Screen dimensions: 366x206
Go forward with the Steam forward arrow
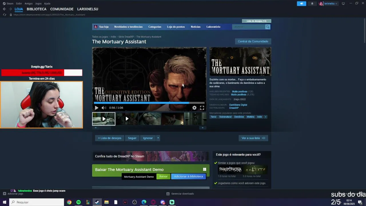coord(10,9)
